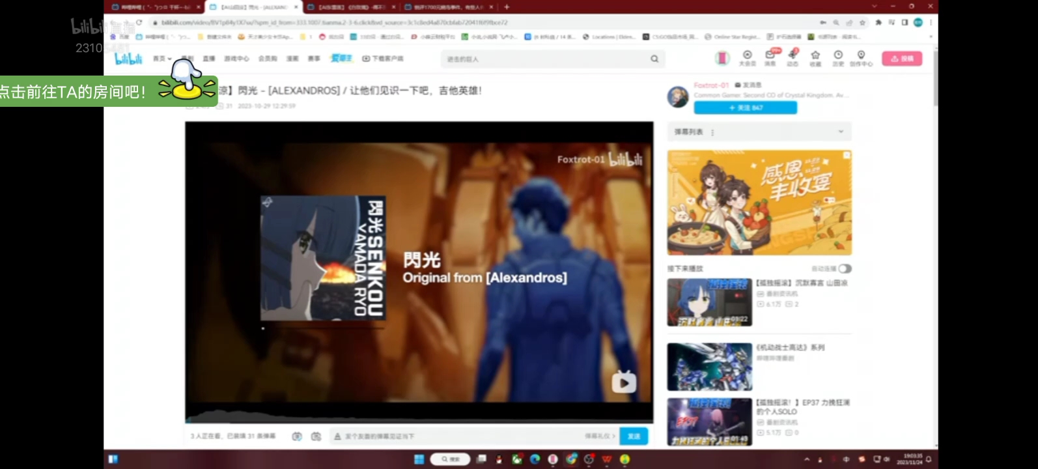Open a new browser tab with plus

click(x=507, y=7)
